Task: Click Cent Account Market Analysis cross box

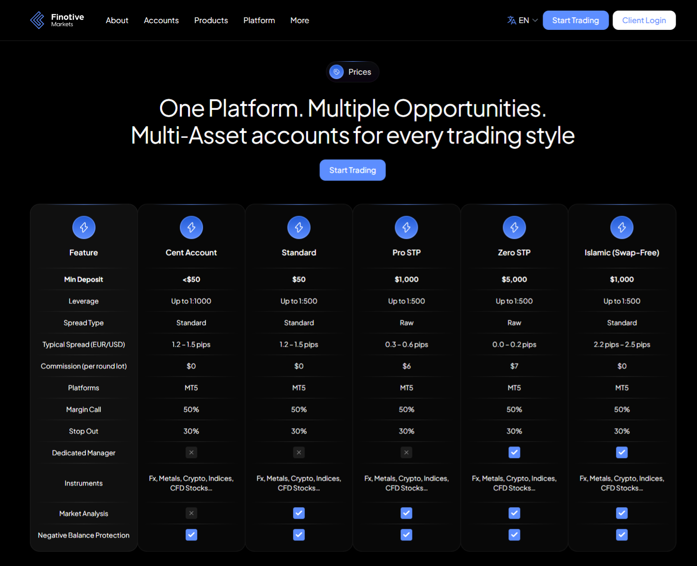Action: [191, 513]
